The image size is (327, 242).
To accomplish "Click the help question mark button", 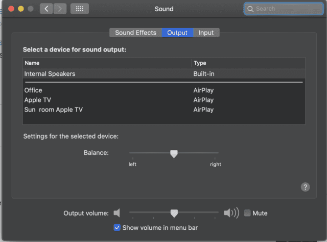I will point(306,187).
